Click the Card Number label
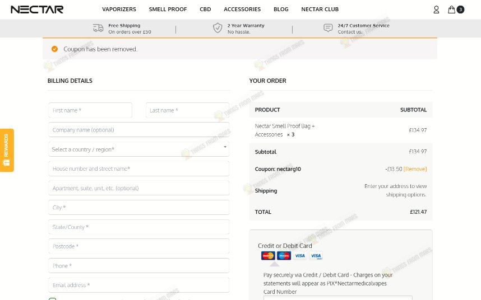The image size is (481, 300). pyautogui.click(x=280, y=292)
